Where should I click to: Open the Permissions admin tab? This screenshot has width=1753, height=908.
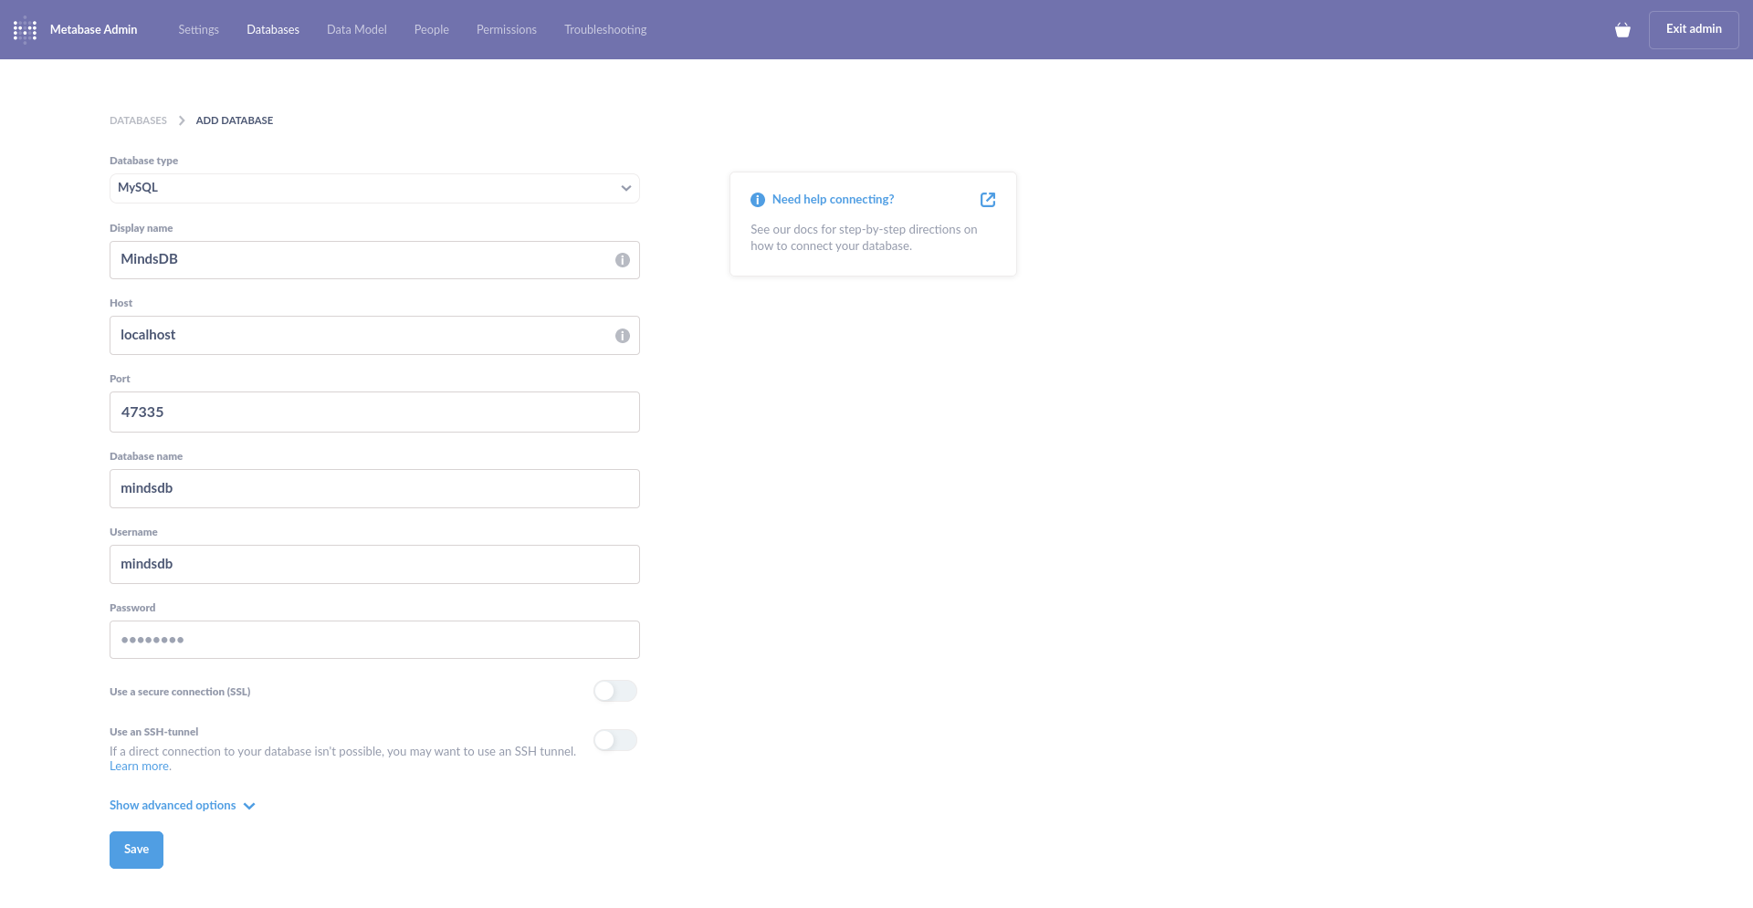pos(507,30)
